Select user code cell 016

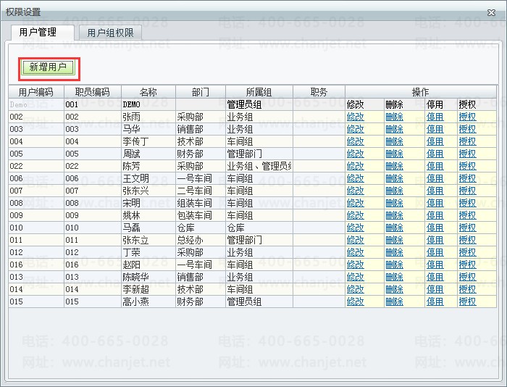pos(36,265)
